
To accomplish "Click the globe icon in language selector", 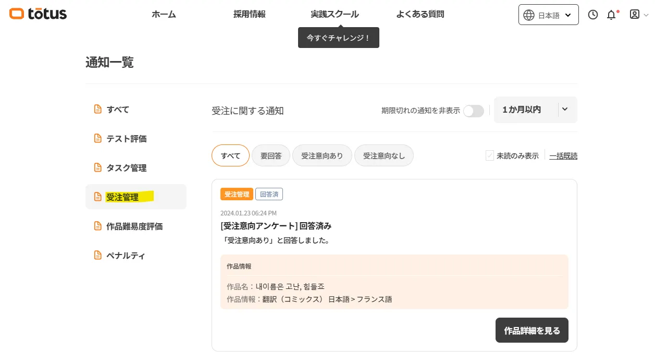I will pyautogui.click(x=529, y=15).
